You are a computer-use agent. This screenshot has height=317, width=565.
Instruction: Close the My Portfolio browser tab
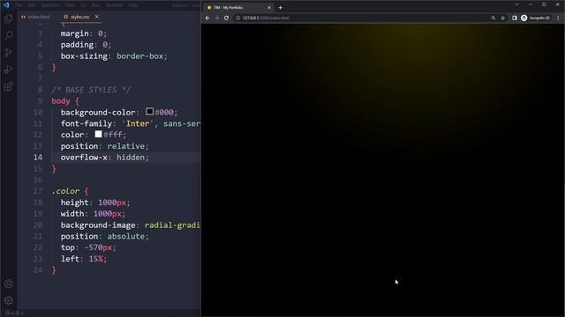point(268,8)
